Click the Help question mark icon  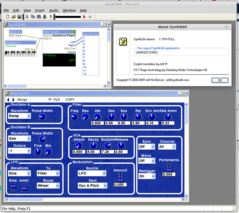pyautogui.click(x=50, y=17)
